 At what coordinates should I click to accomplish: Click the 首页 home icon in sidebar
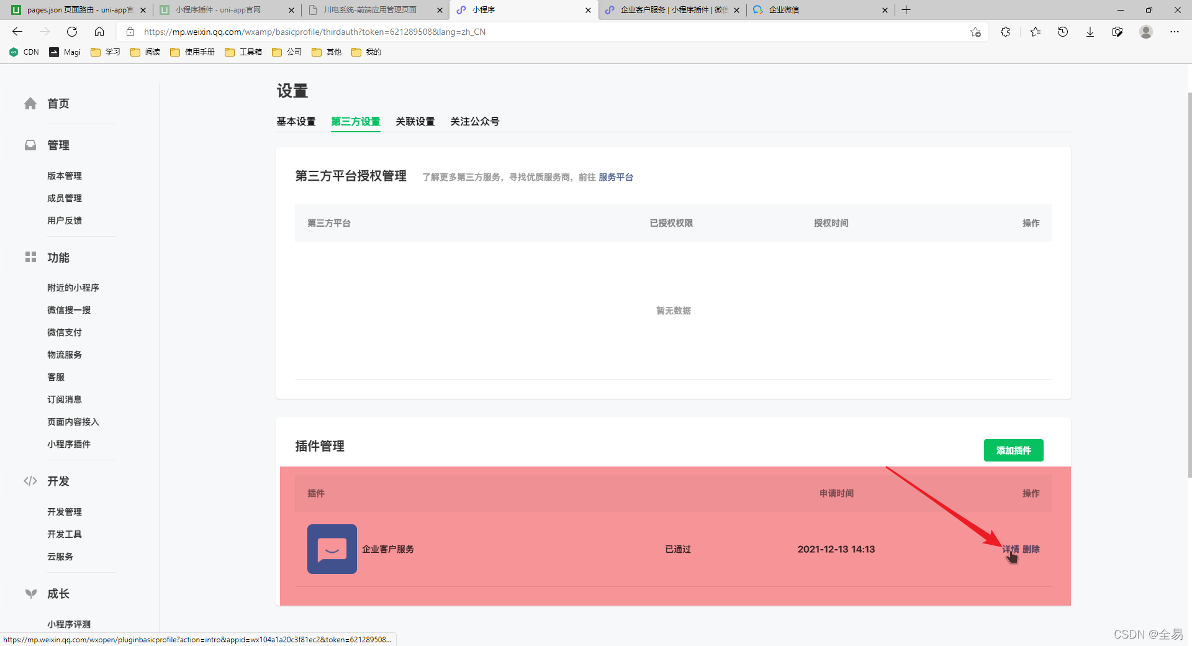click(x=30, y=104)
